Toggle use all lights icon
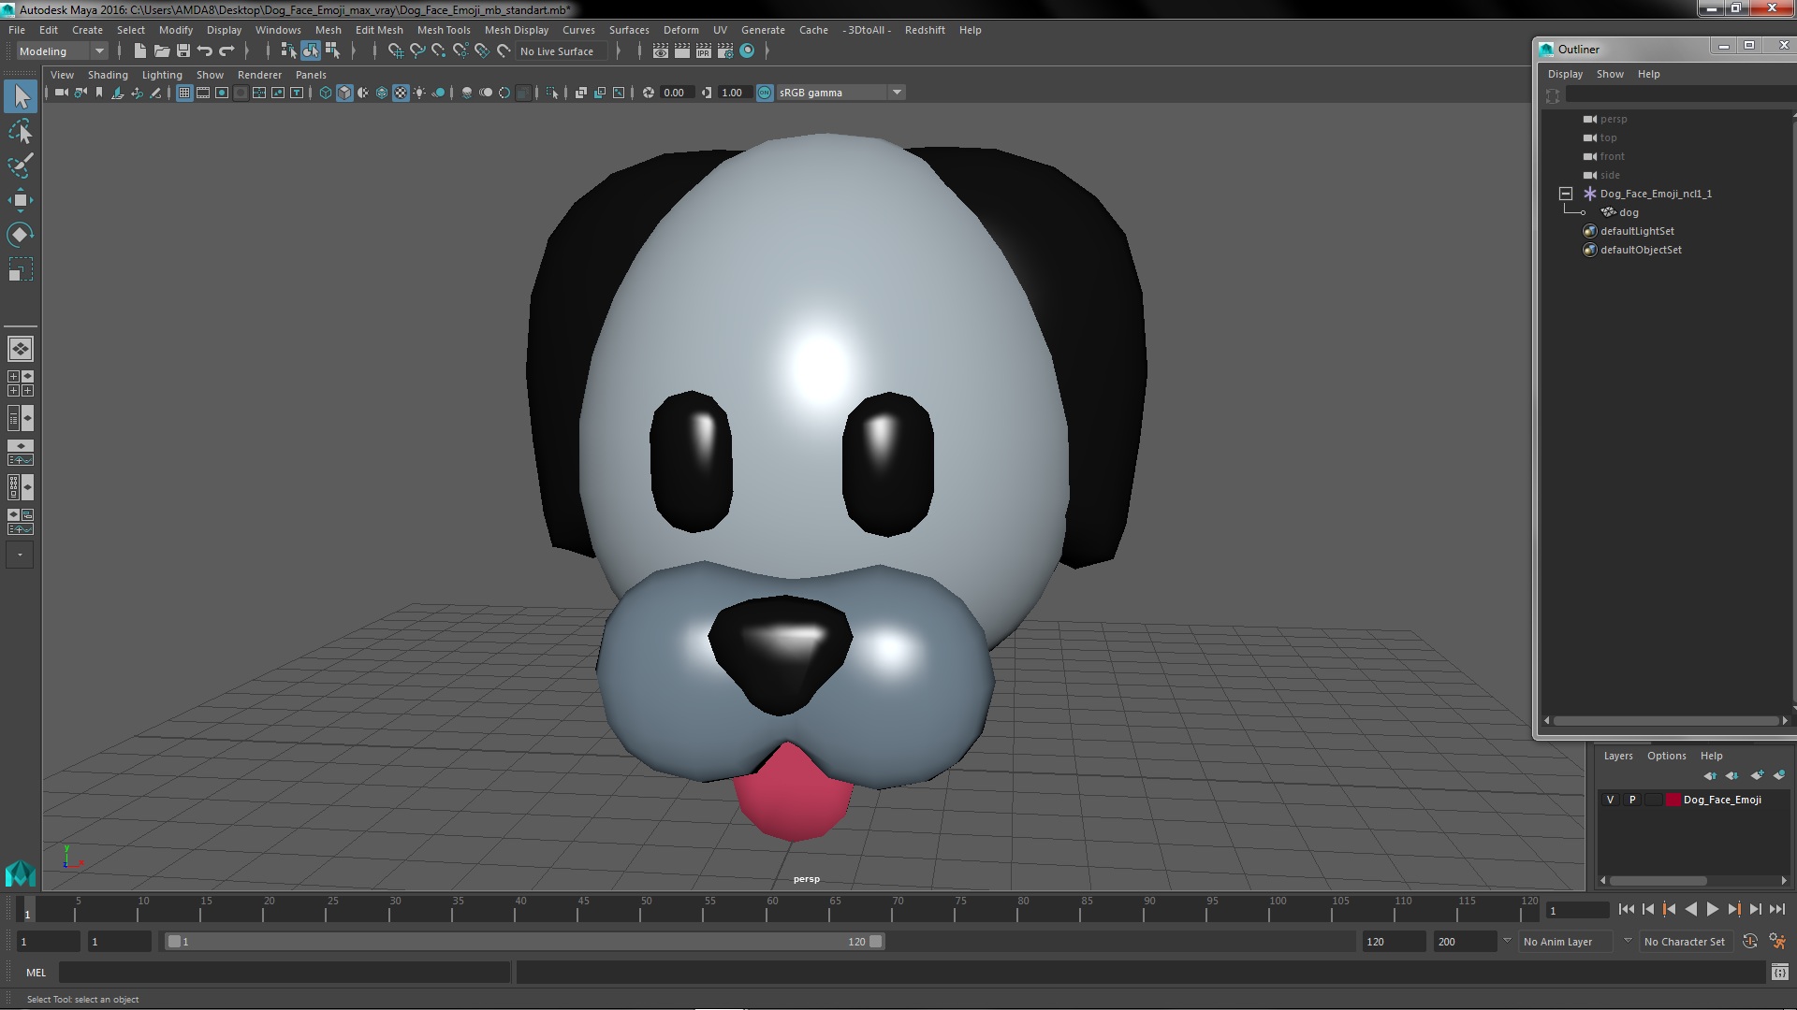The width and height of the screenshot is (1797, 1010). (419, 93)
